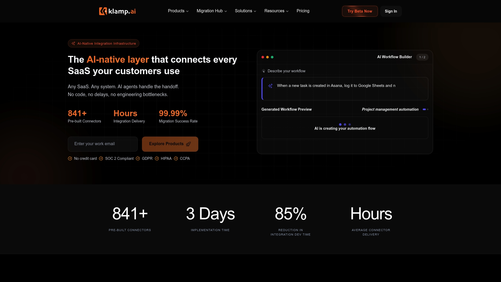Viewport: 501px width, 282px height.
Task: Click the Project management automation label
Action: 390,109
